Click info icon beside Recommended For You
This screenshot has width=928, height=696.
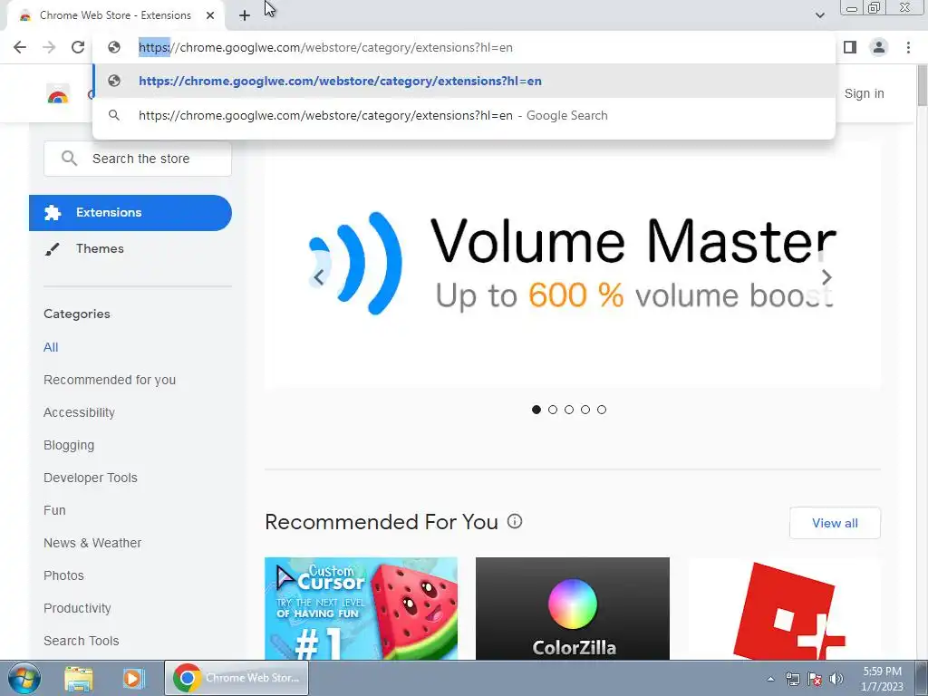click(x=515, y=521)
